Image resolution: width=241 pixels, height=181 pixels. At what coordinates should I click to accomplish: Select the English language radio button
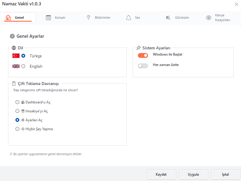coord(23,66)
